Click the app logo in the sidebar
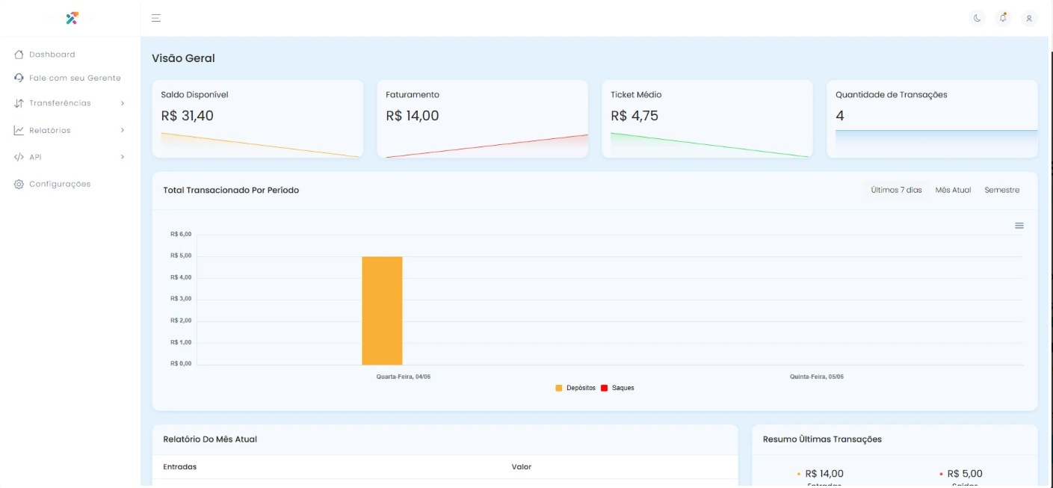1053x488 pixels. (72, 18)
